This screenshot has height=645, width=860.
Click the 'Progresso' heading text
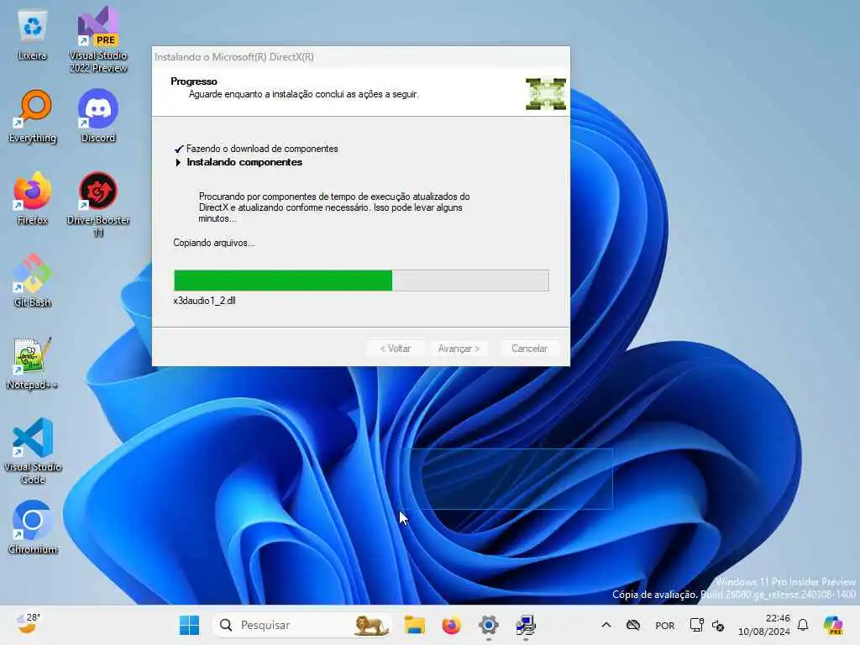194,81
